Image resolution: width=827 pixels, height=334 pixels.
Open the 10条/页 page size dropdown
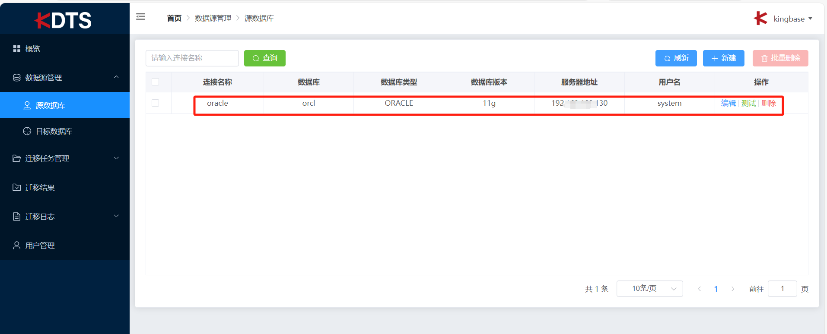pos(650,289)
